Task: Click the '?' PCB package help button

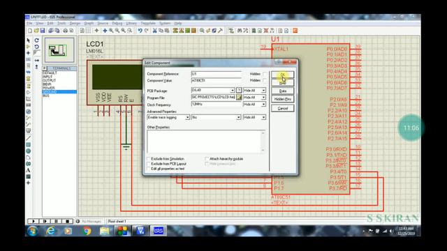Action: pos(239,90)
